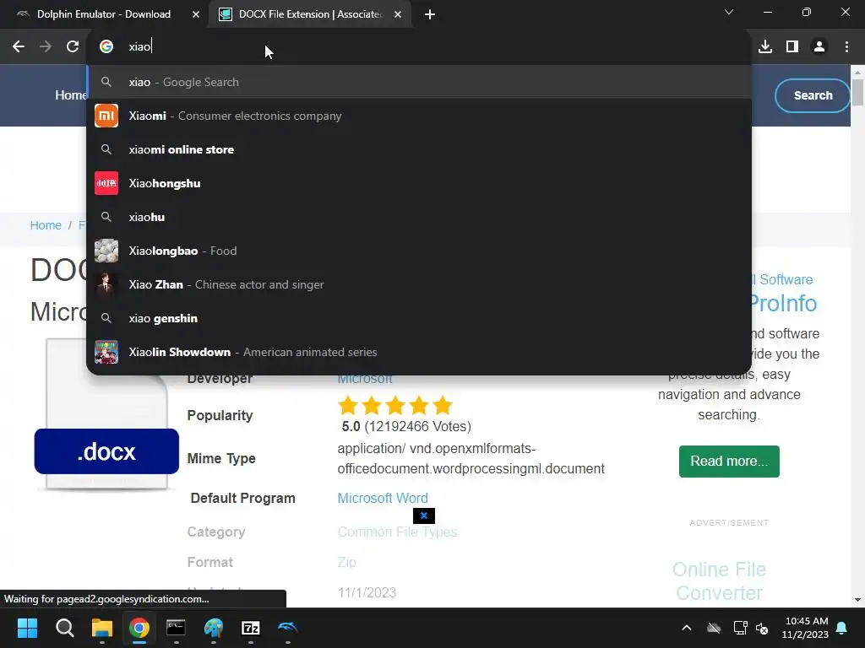Select 'xiao - Google Search' suggestion
The image size is (865, 648).
419,82
